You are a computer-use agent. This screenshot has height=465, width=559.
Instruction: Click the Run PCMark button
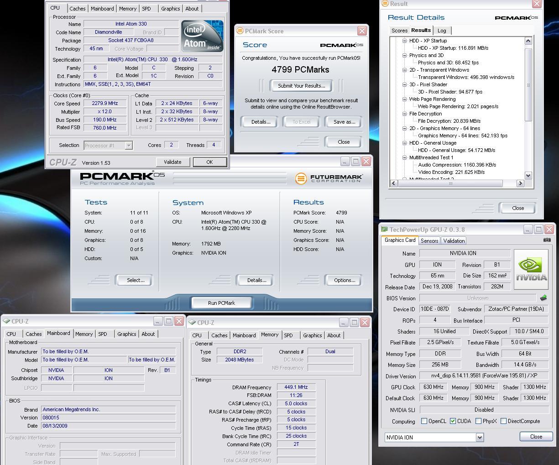coord(221,303)
